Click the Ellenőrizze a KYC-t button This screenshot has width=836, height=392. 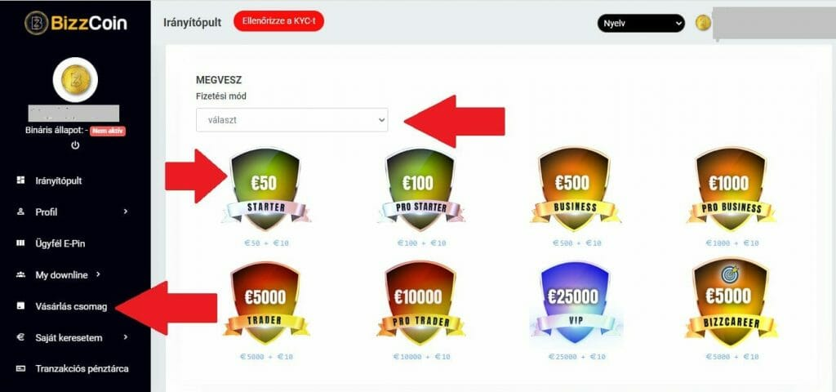click(x=279, y=21)
